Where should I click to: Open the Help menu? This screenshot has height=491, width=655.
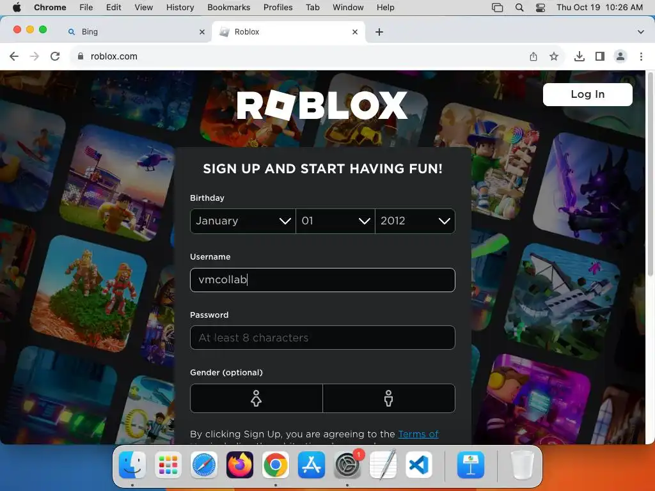[x=385, y=8]
